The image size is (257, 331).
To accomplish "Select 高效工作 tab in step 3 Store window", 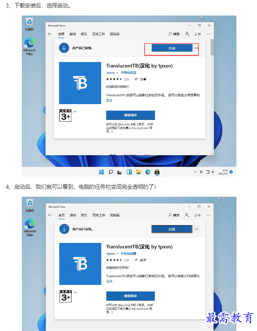I will 99,34.
